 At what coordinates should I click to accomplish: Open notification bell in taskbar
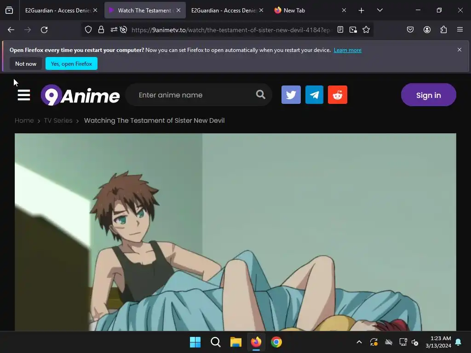tap(459, 342)
